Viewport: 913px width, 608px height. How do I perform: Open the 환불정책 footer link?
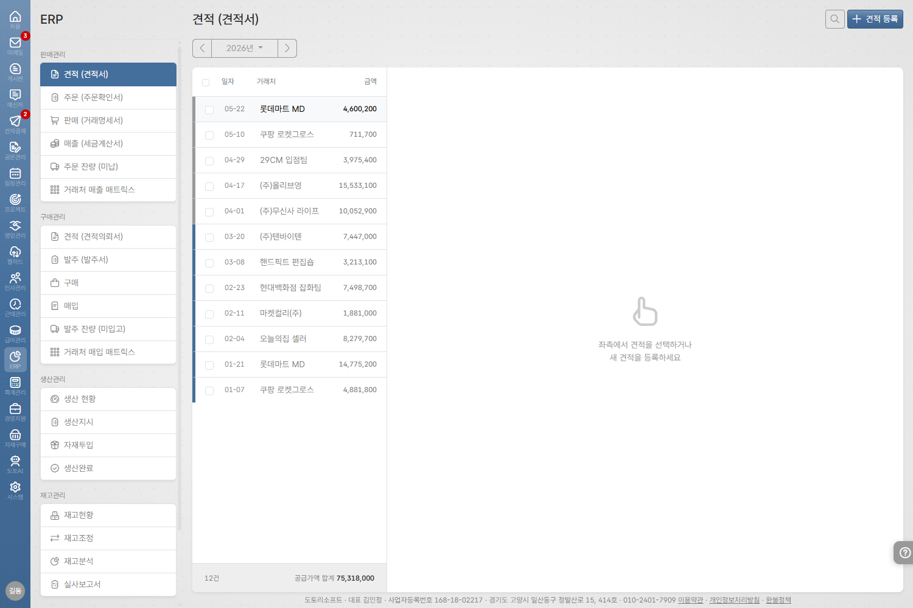tap(778, 600)
